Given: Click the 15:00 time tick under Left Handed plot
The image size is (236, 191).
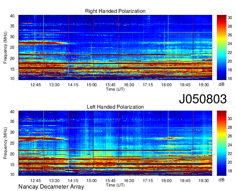Looking at the screenshot, I should pos(92,181).
